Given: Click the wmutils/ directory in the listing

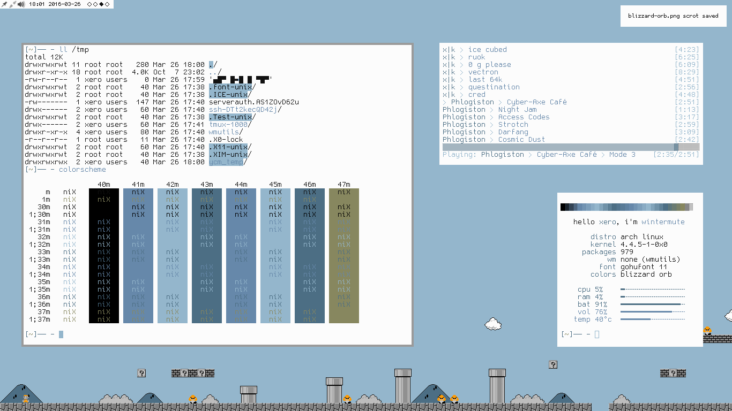Looking at the screenshot, I should (x=225, y=132).
